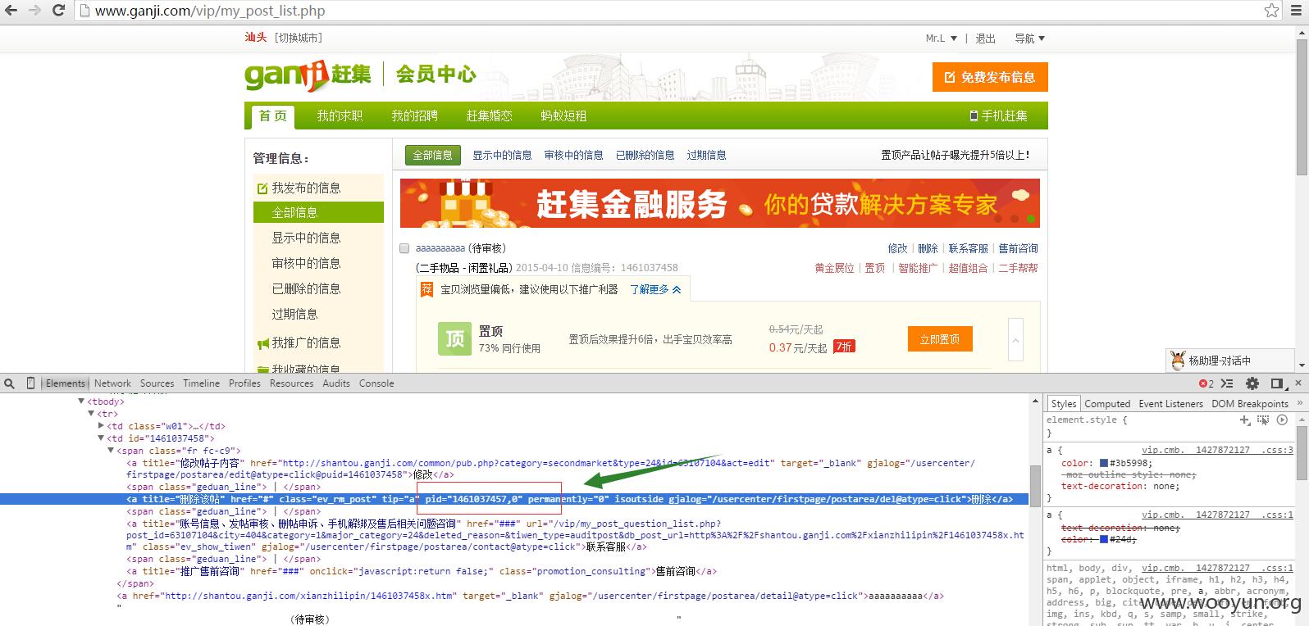Add new style rule plus icon

click(x=1245, y=420)
